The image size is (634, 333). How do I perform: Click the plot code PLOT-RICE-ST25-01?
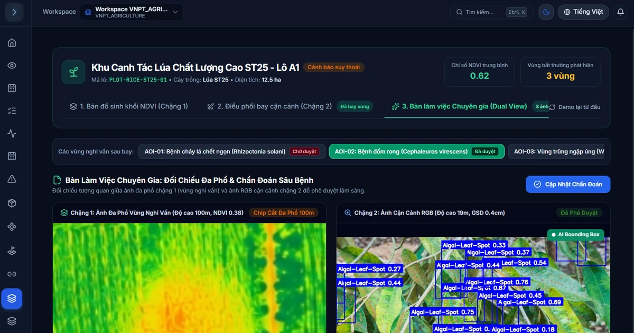[138, 80]
